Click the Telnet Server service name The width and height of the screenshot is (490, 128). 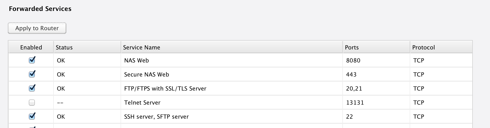[142, 103]
